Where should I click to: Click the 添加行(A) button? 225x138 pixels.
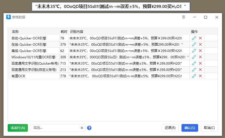coord(18,128)
